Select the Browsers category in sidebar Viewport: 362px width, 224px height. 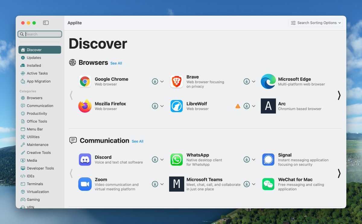(40, 98)
